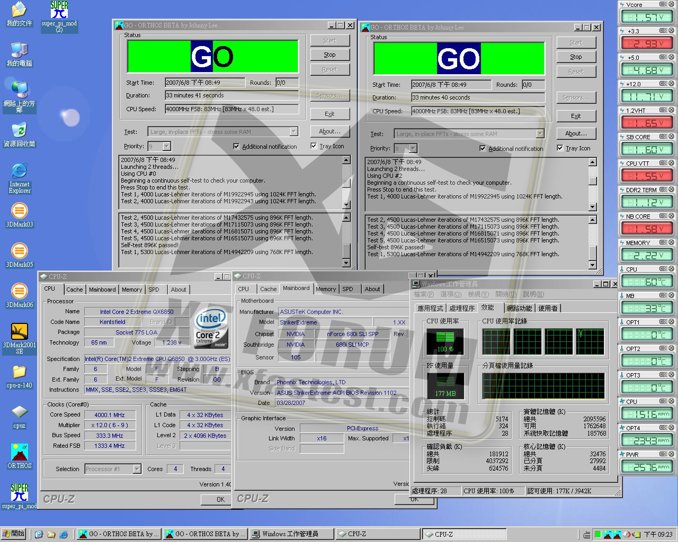This screenshot has height=542, width=678.
Task: Open the cpuz desktop icon
Action: [20, 417]
